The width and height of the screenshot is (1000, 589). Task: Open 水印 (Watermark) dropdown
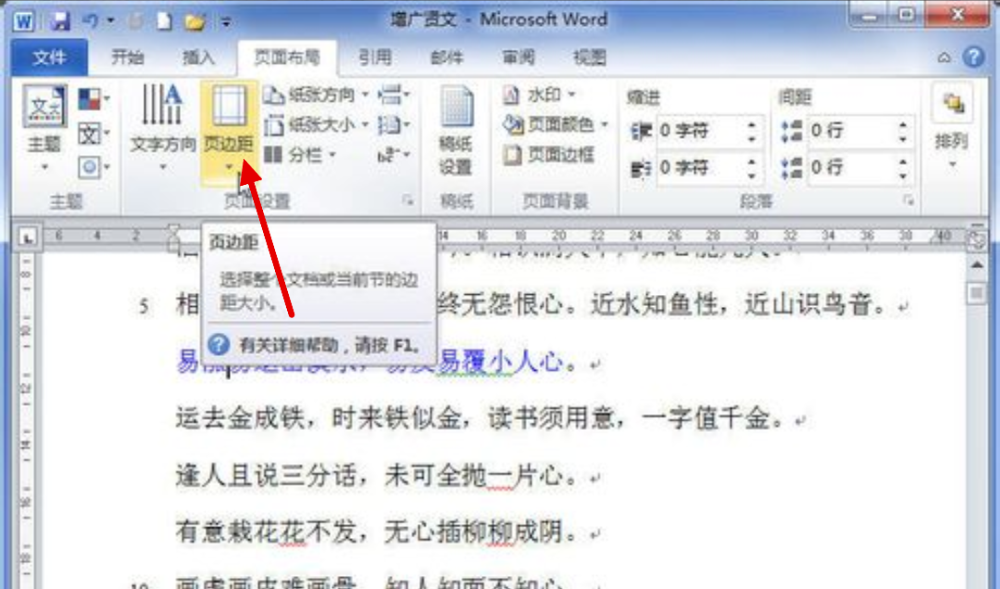540,95
